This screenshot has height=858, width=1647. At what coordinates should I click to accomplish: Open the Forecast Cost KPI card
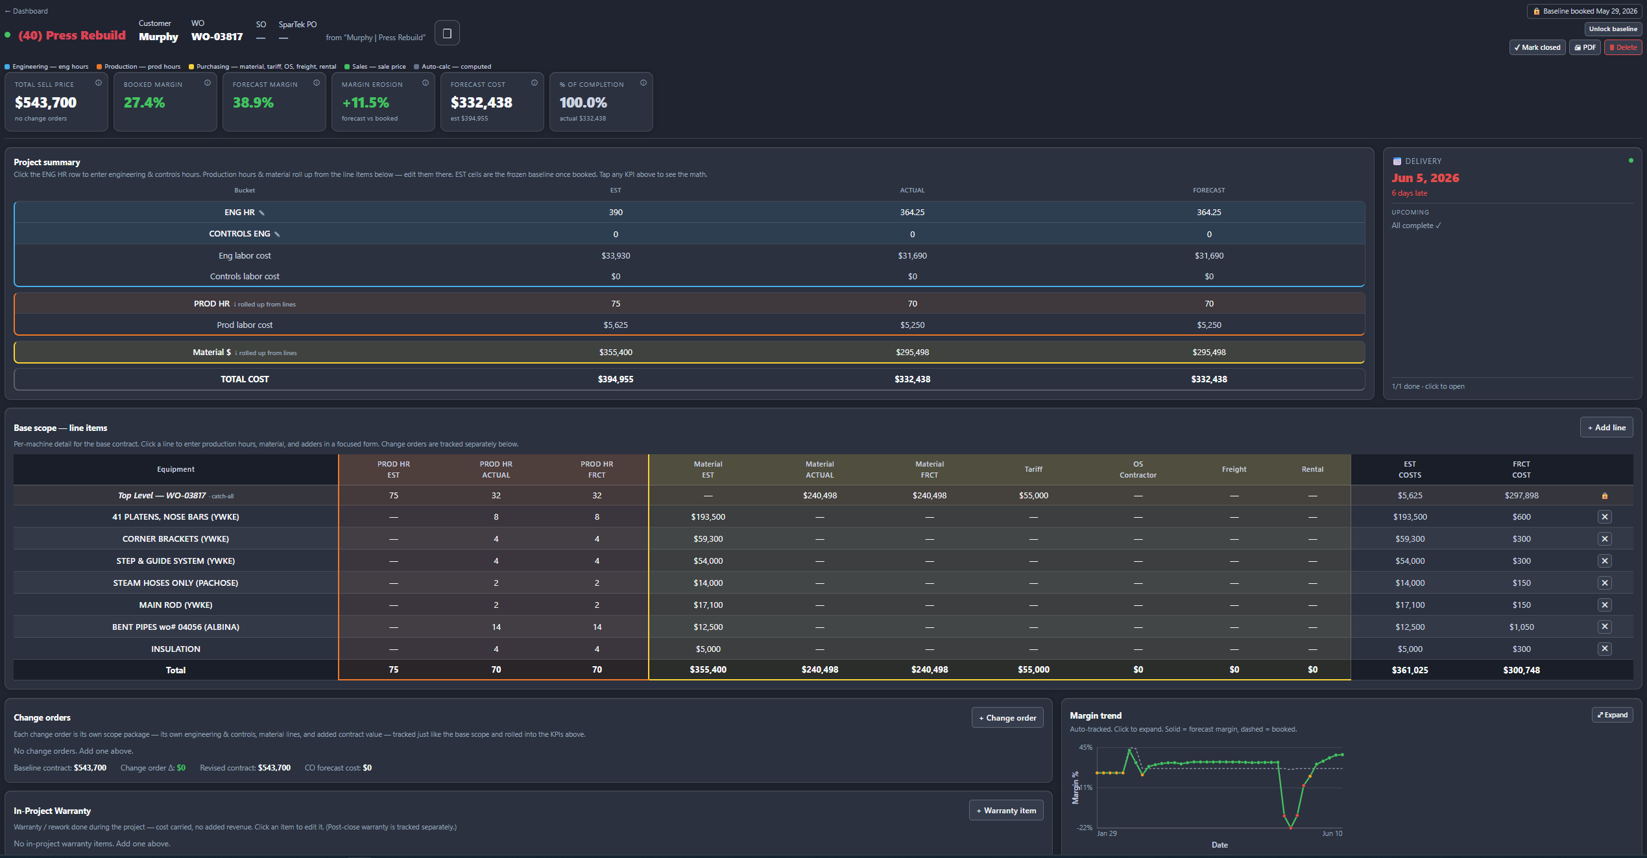(492, 102)
